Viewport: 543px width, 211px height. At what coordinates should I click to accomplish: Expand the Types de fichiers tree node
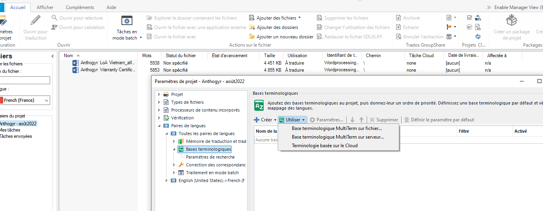coord(159,102)
